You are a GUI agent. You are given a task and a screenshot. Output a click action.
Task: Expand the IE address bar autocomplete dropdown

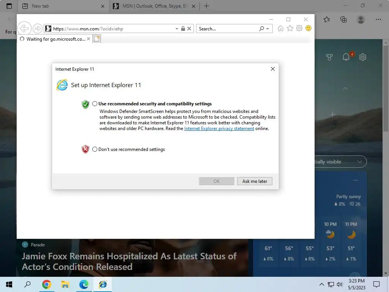[x=177, y=29]
